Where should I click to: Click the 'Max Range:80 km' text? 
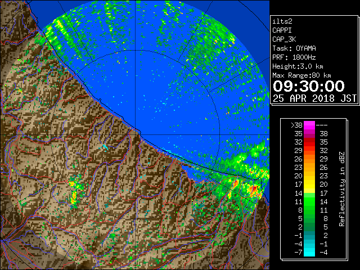[x=301, y=75]
